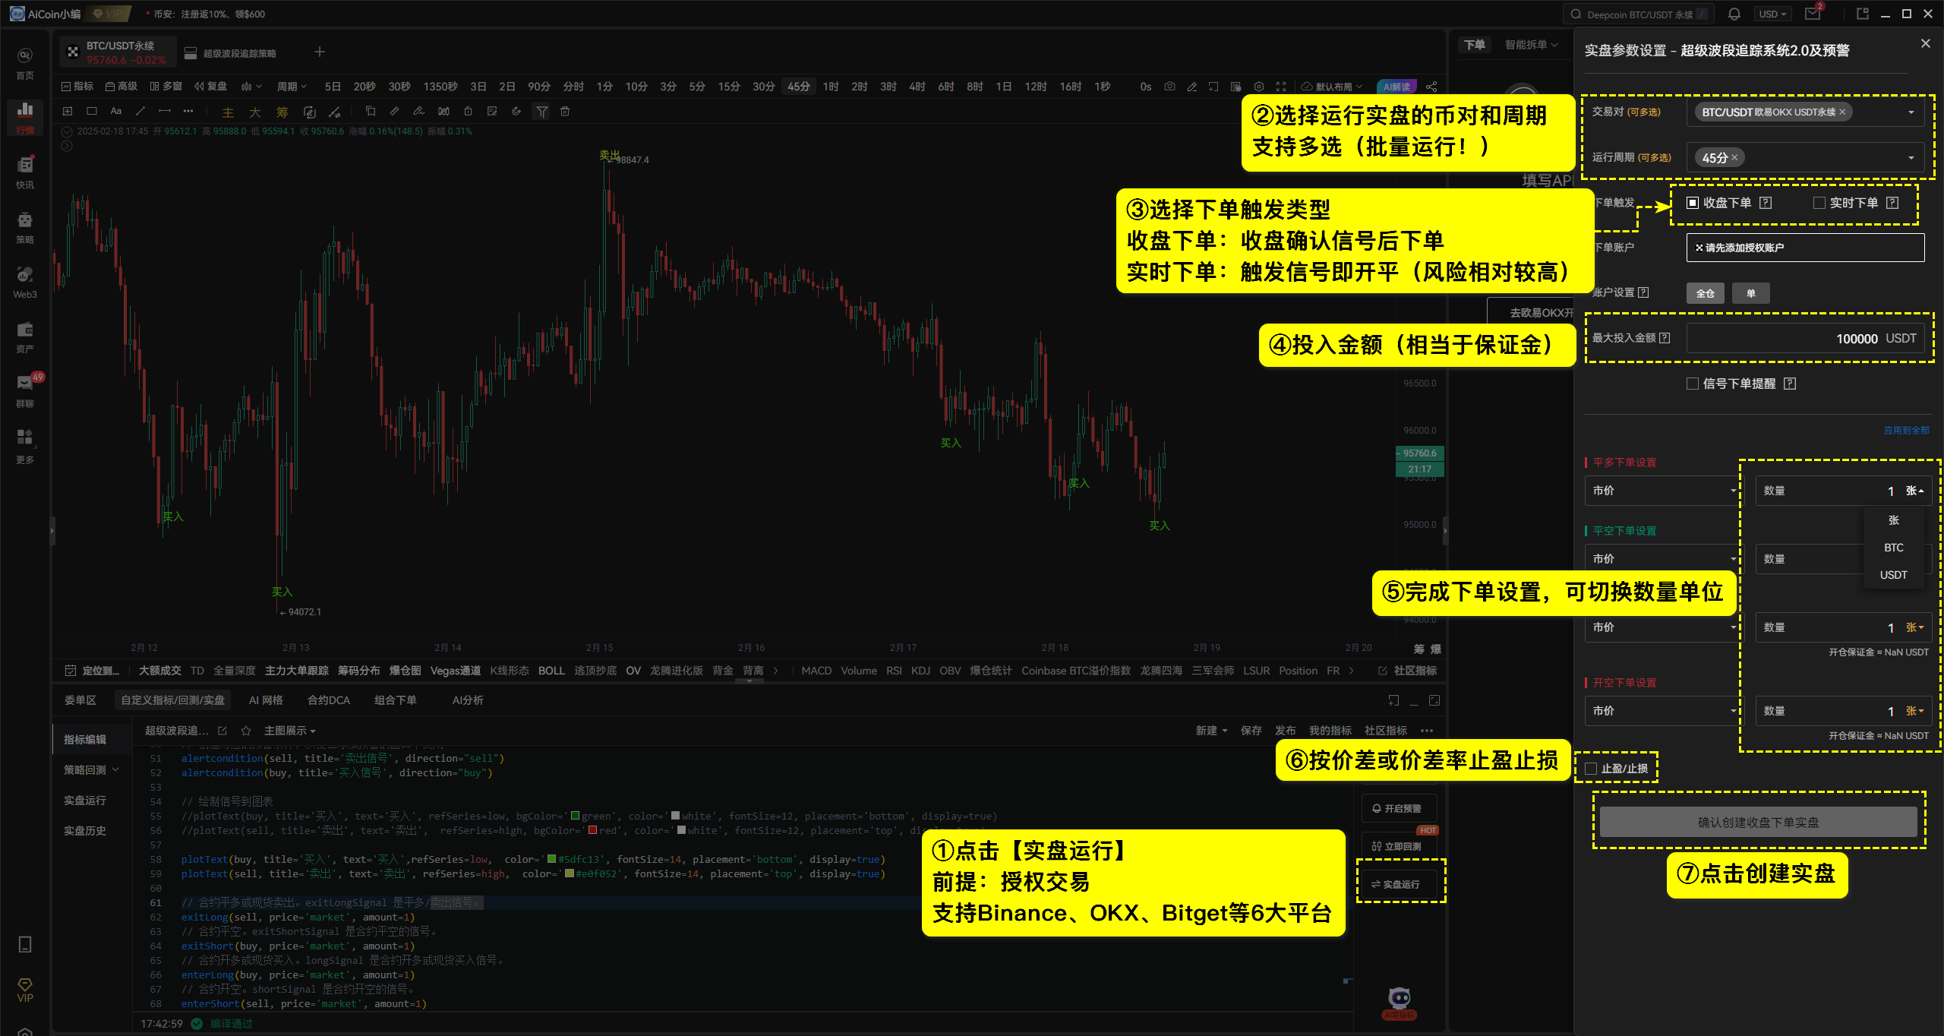Switch to the 合约DCA tab
The image size is (1944, 1036).
click(329, 700)
